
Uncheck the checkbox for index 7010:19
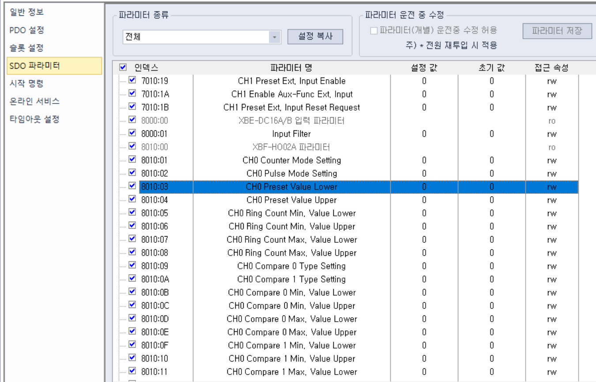click(132, 80)
